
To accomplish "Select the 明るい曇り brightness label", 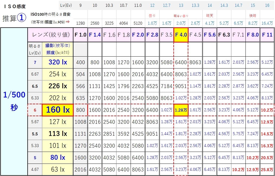I will (x=181, y=16).
